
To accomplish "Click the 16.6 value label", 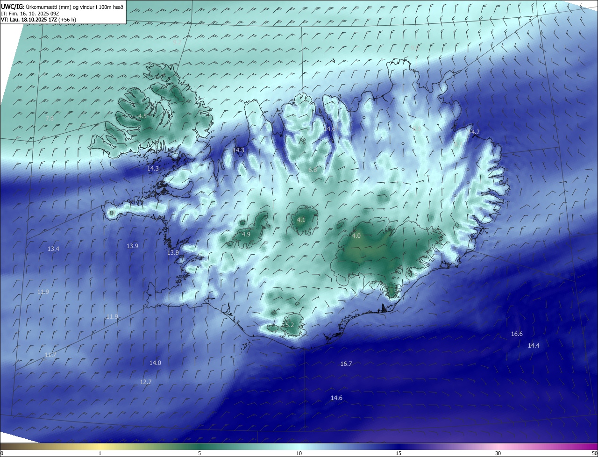I will [x=517, y=334].
